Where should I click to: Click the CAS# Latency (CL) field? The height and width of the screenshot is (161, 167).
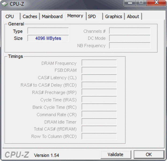(x=99, y=78)
